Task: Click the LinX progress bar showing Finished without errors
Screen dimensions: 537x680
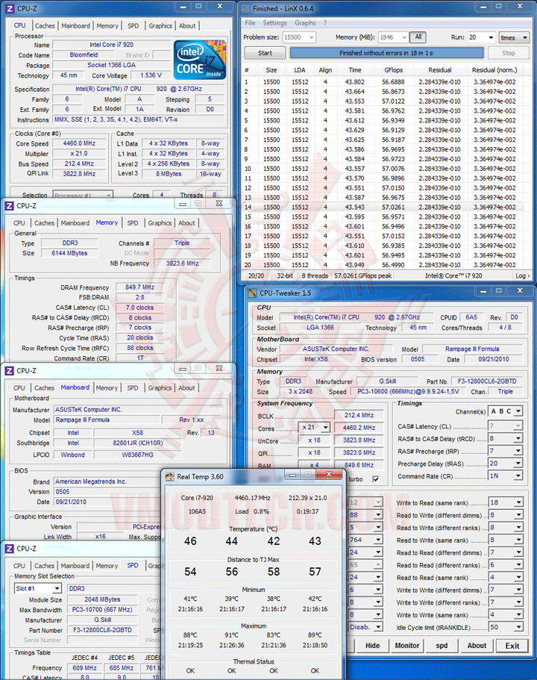Action: pyautogui.click(x=386, y=53)
